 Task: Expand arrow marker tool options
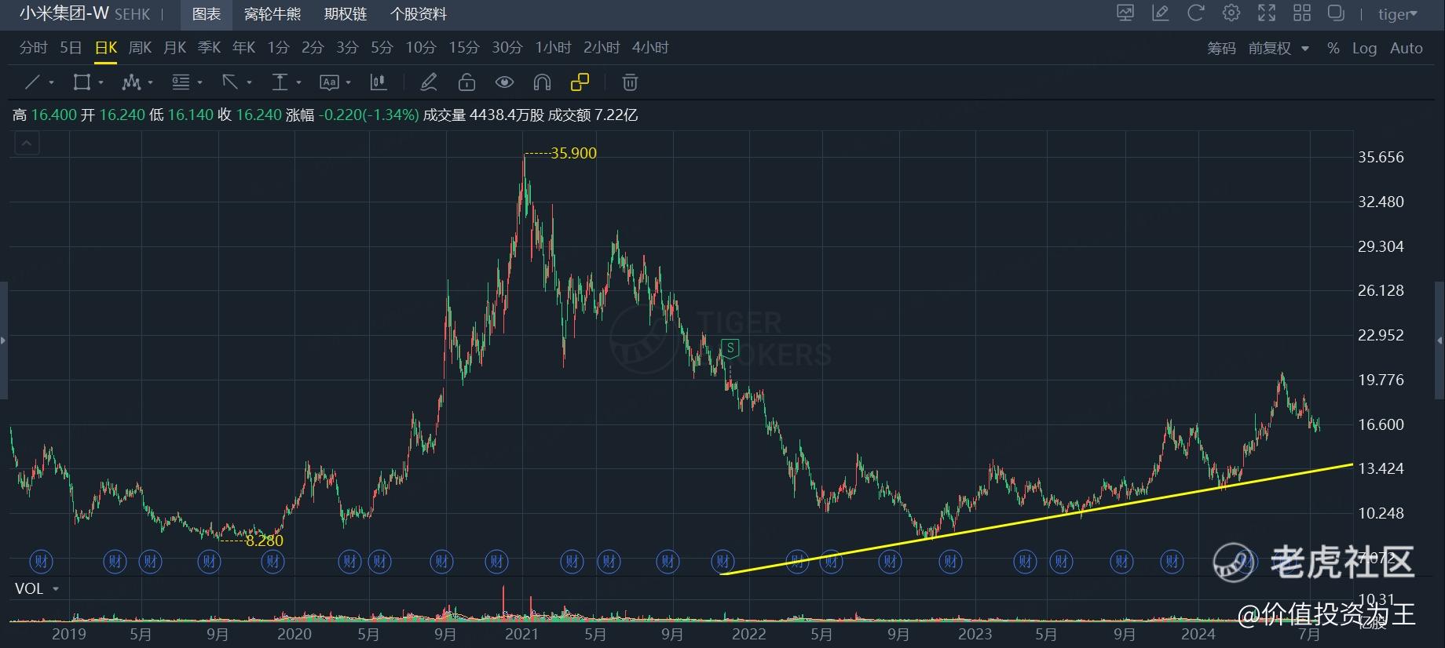click(x=250, y=82)
